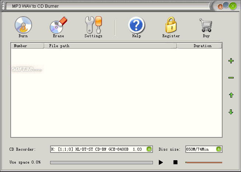
Task: Click the blue round title bar button
Action: (x=226, y=5)
